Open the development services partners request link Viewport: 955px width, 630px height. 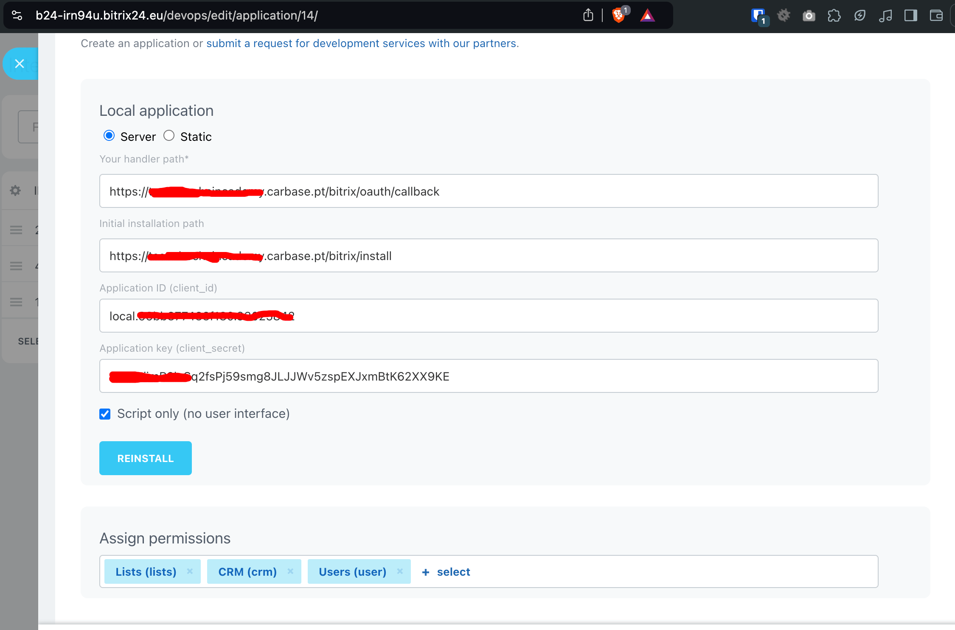tap(361, 43)
